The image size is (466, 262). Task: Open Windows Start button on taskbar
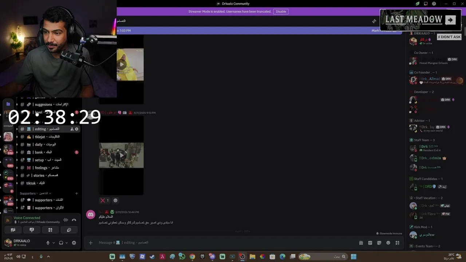[x=354, y=257]
